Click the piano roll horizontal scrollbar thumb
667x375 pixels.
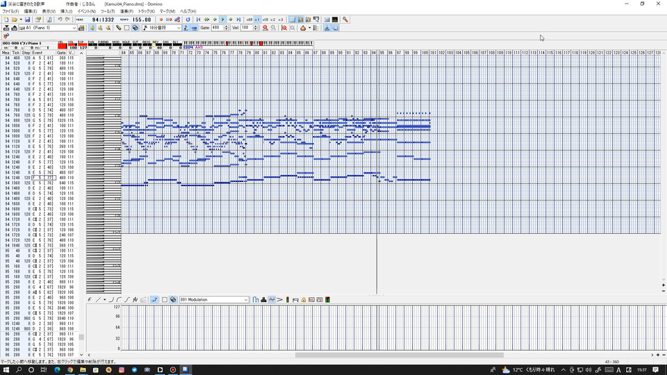[400, 355]
